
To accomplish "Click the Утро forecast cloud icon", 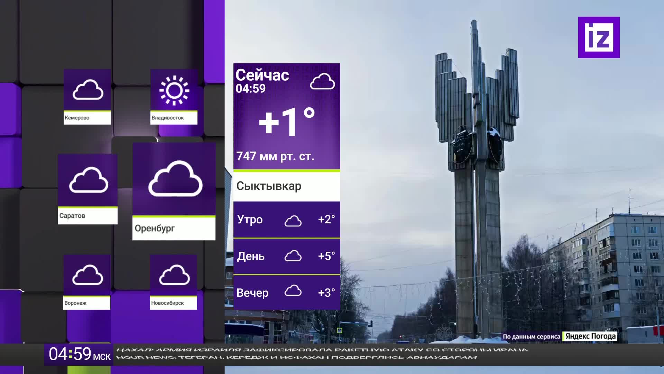I will [x=293, y=221].
